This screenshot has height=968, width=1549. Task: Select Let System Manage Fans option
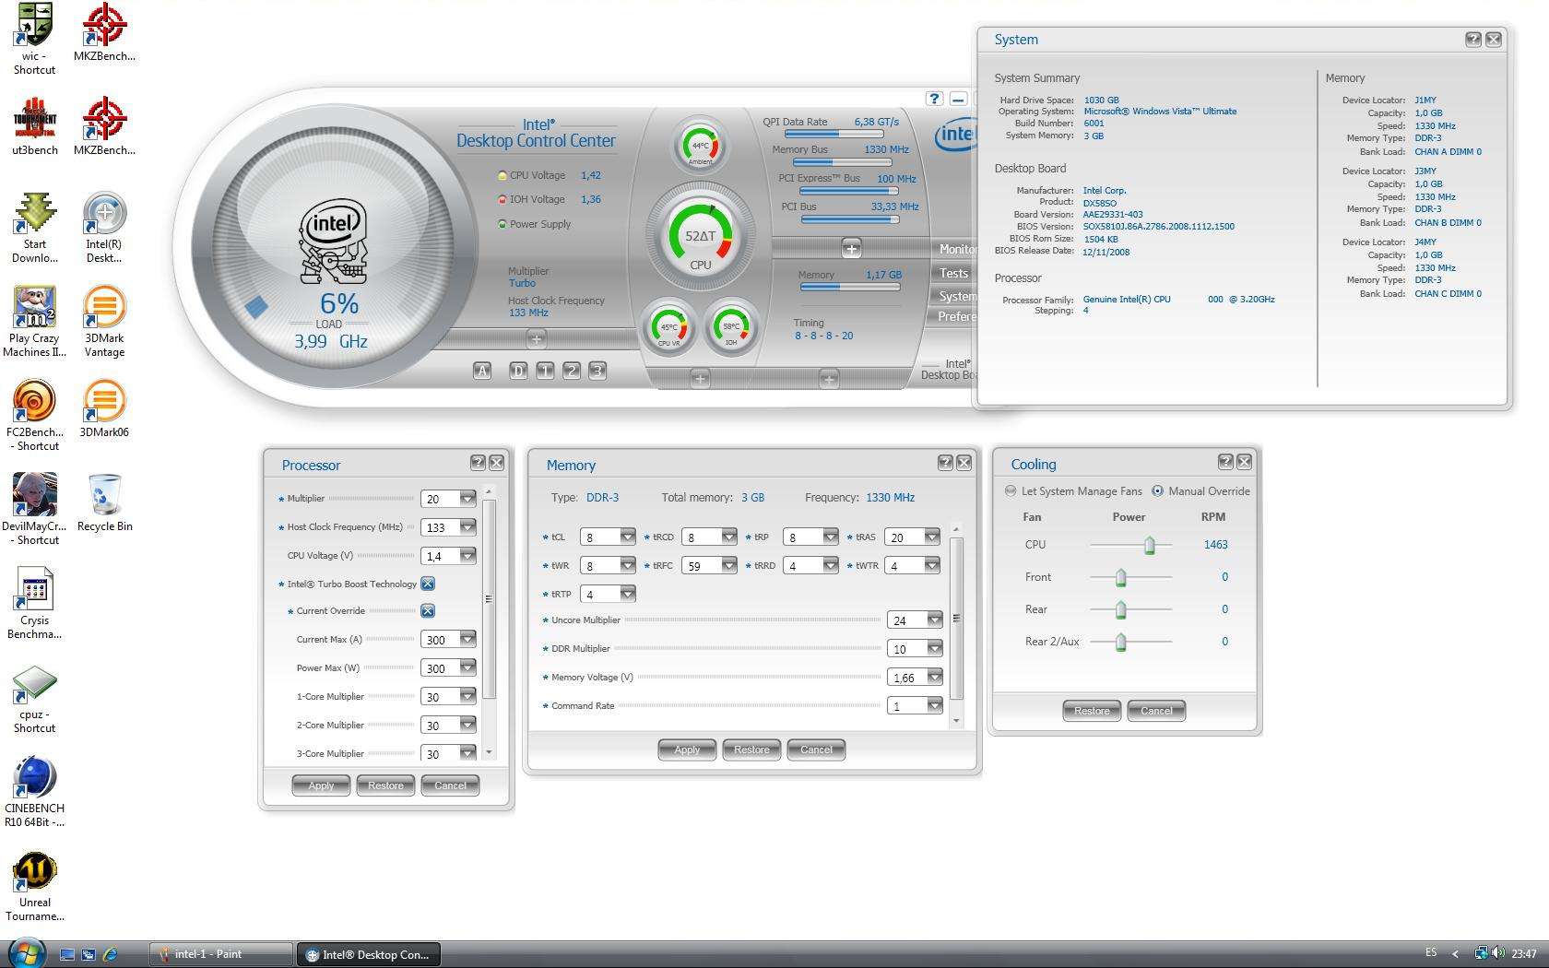(x=1011, y=491)
